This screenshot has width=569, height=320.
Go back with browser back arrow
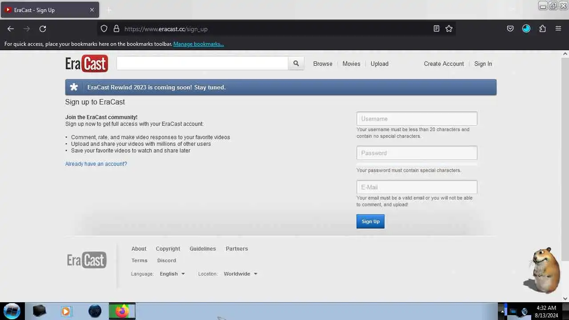click(11, 29)
